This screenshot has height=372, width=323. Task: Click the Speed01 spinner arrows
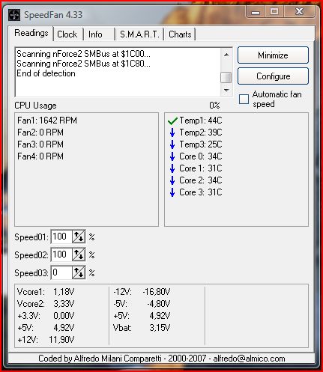[79, 237]
